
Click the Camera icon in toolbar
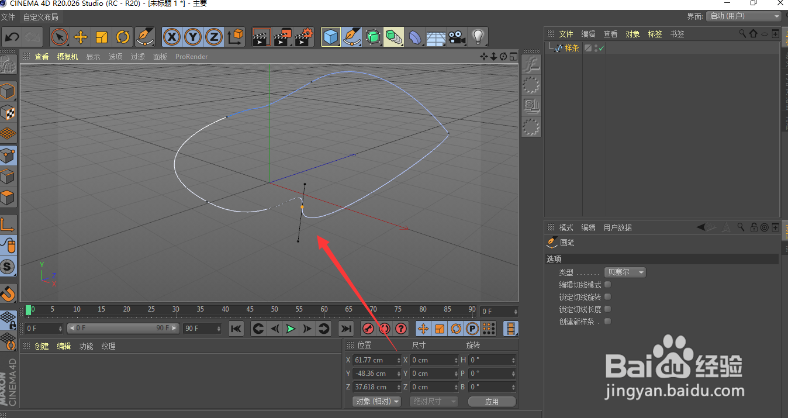pos(457,37)
